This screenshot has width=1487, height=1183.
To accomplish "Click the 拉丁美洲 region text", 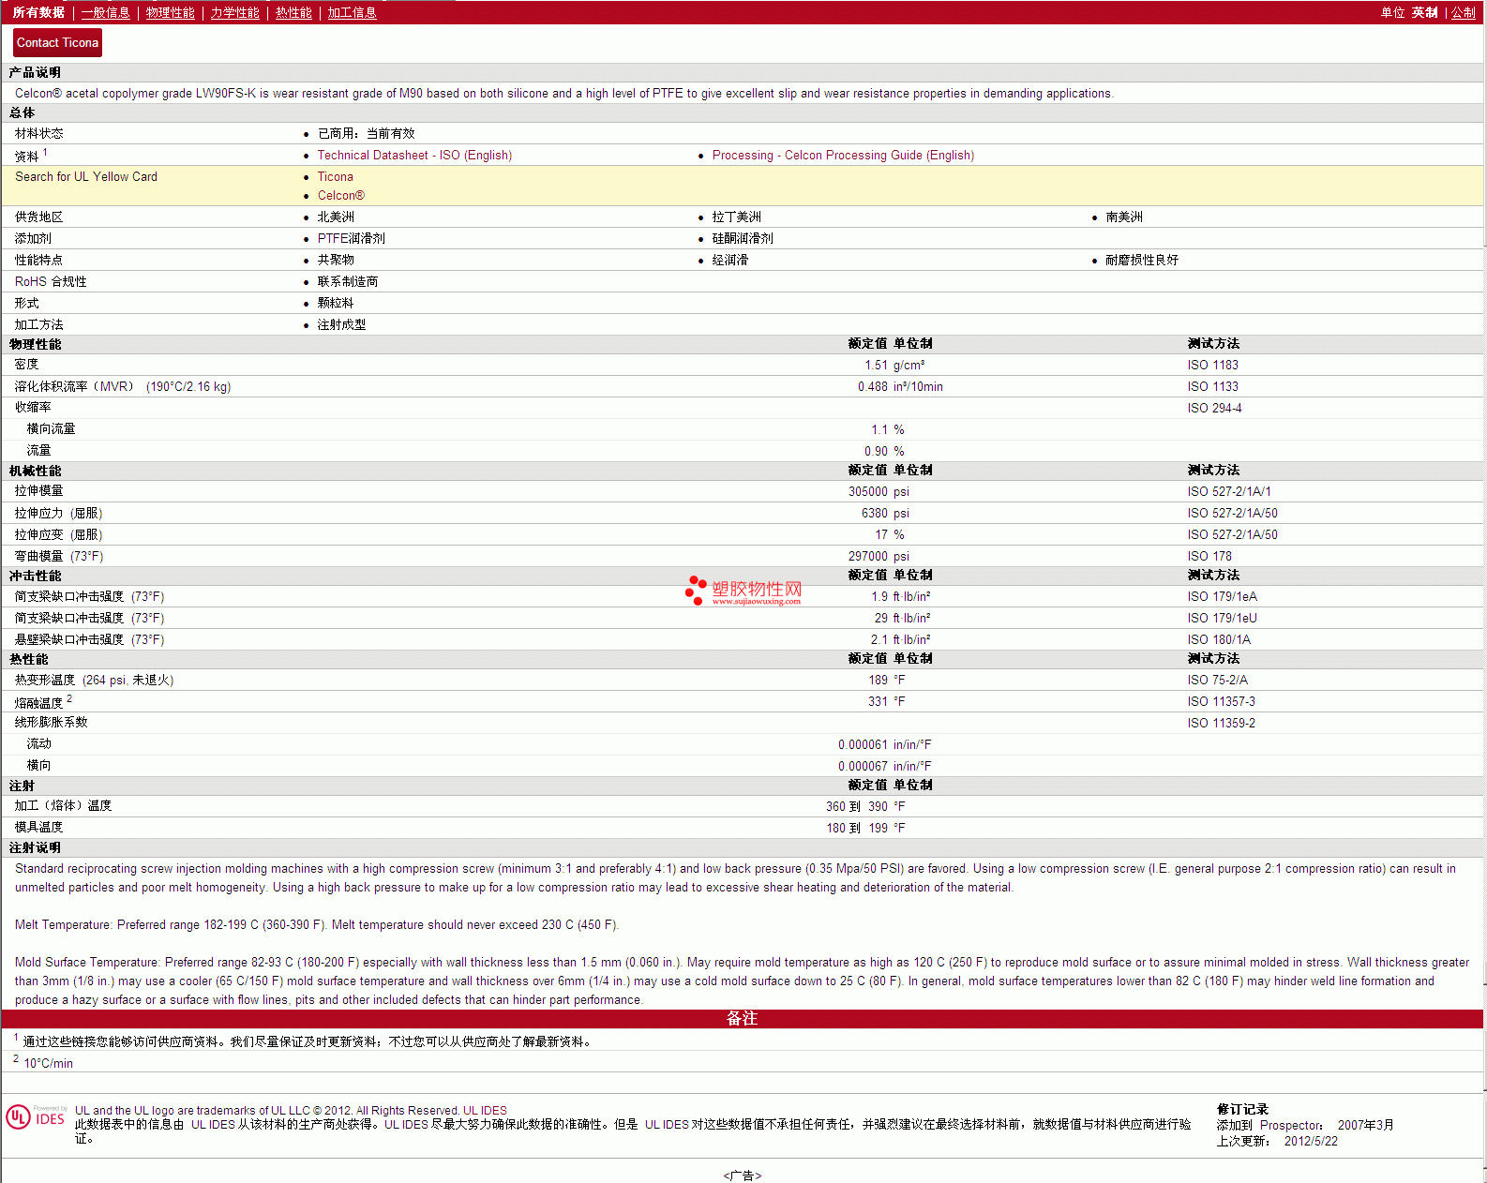I will [737, 217].
